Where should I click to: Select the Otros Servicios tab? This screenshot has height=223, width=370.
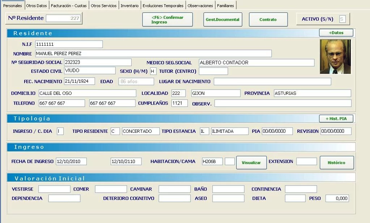click(x=103, y=5)
